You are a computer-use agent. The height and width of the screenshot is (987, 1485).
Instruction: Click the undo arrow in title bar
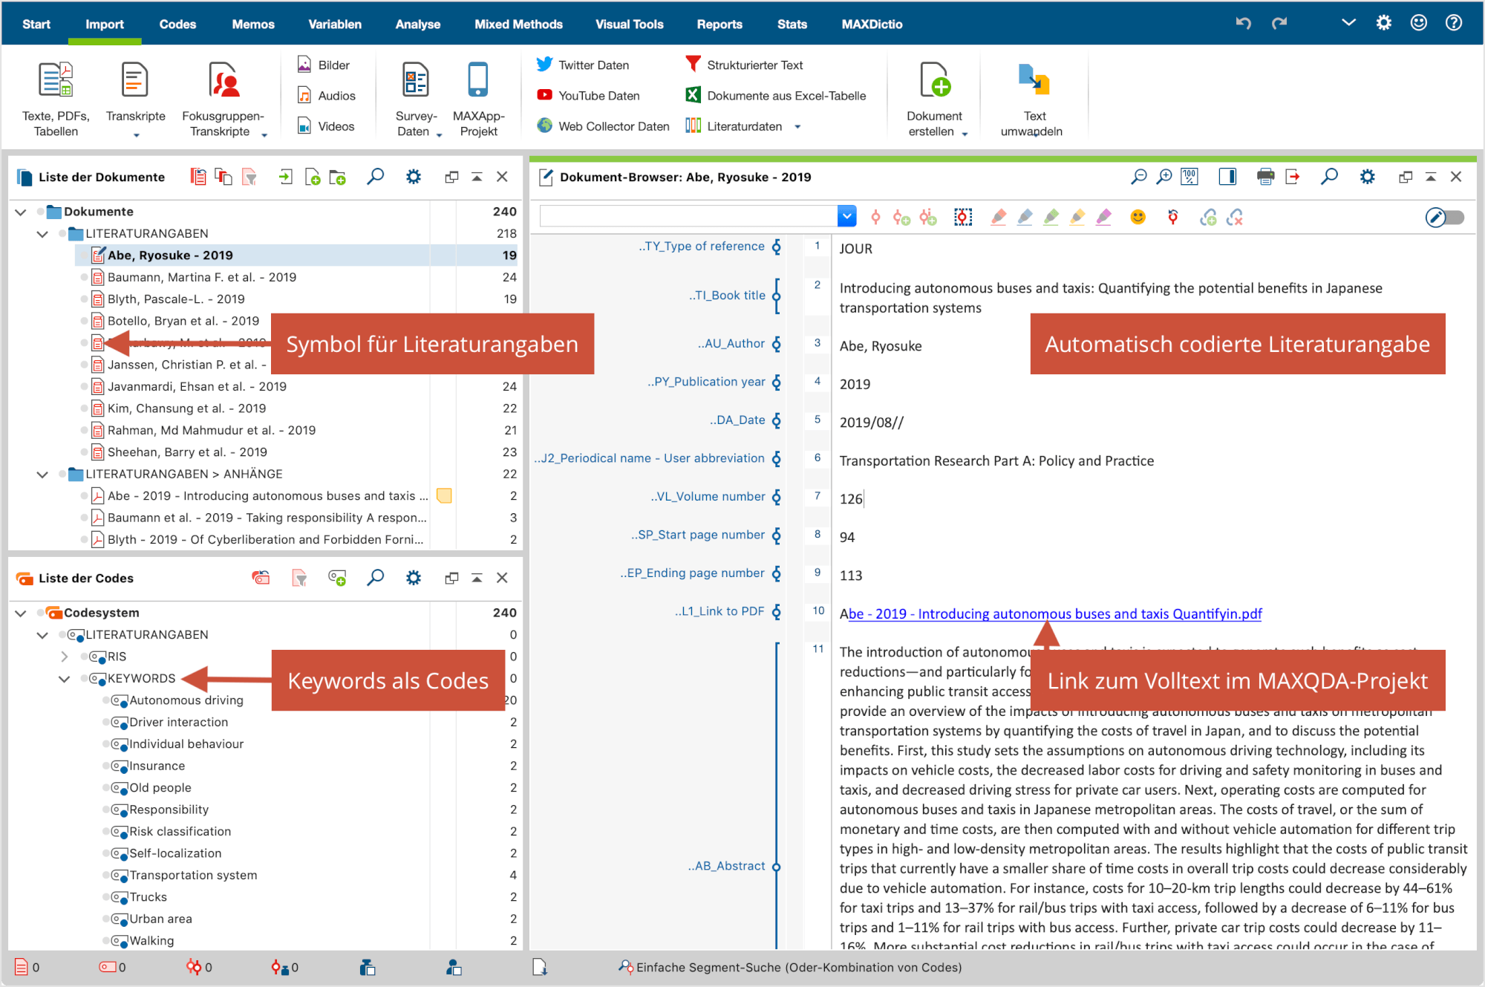pyautogui.click(x=1244, y=24)
